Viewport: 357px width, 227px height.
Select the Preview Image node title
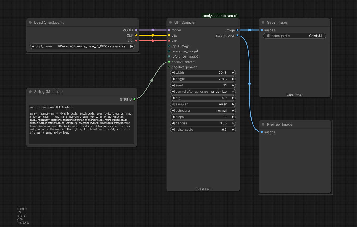pos(280,124)
